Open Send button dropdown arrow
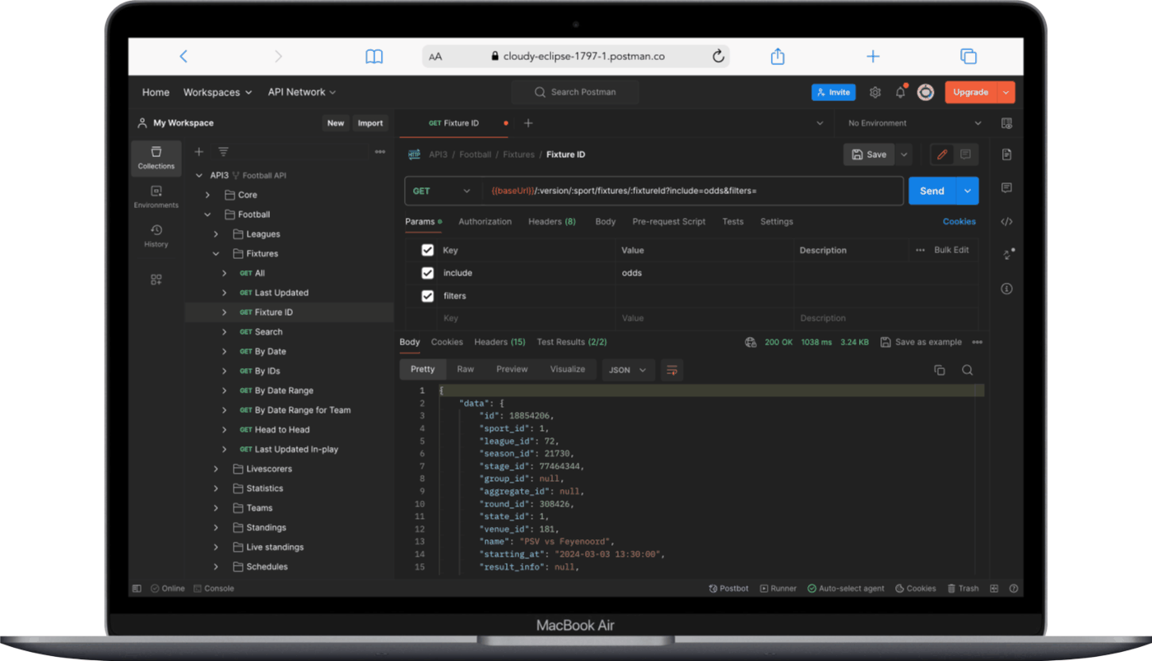This screenshot has width=1152, height=661. pos(968,191)
